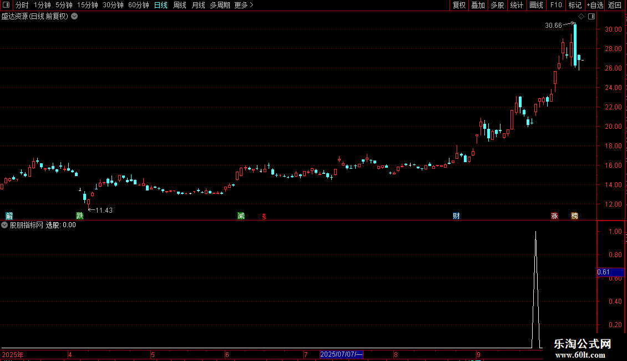The width and height of the screenshot is (627, 361).
Task: Click the 20.00 price axis label
Action: [613, 127]
